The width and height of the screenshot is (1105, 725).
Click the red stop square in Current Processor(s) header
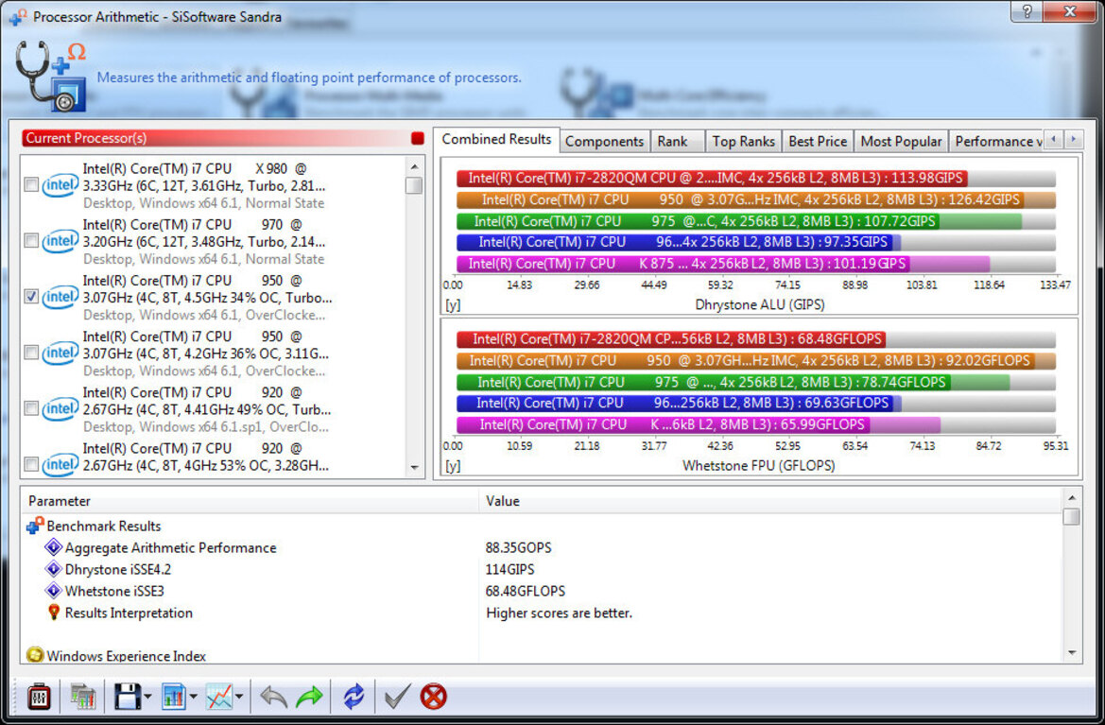pos(417,138)
